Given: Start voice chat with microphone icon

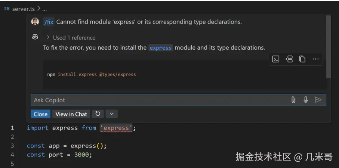Looking at the screenshot, I should [x=305, y=100].
